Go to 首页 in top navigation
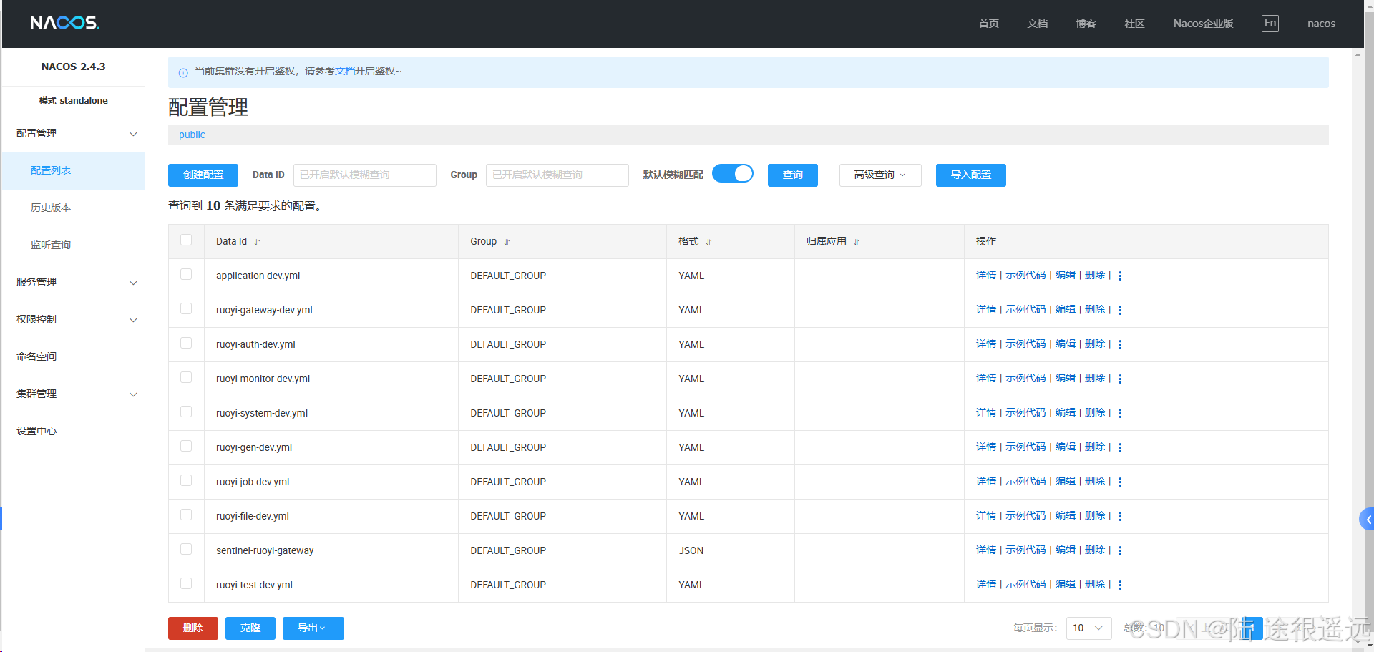Screen dimensions: 1374x652 (989, 24)
